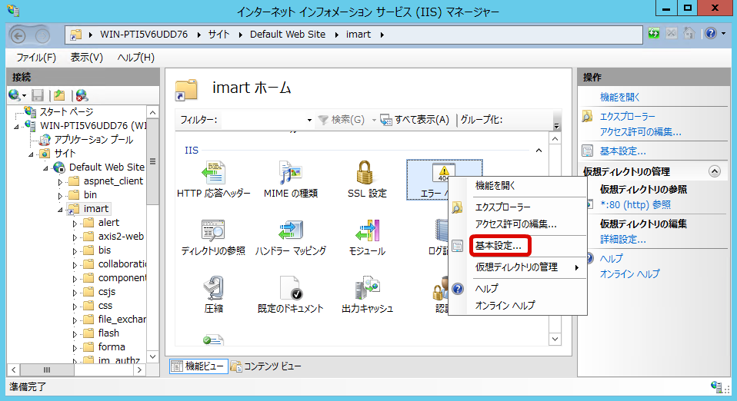Open the 既定のドキュメント feature icon
The height and width of the screenshot is (401, 737).
[291, 295]
